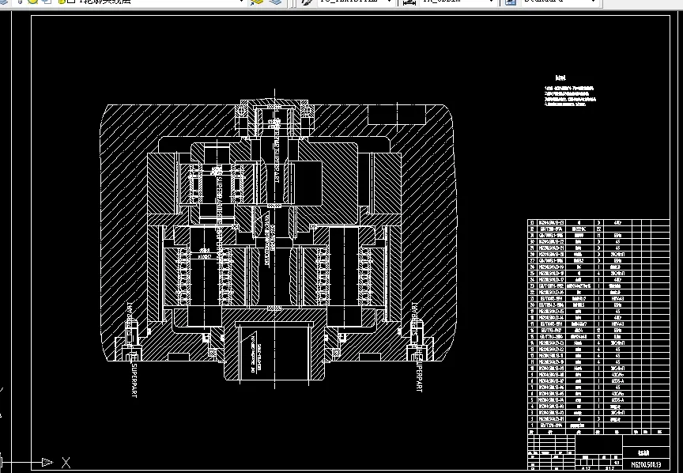Click the dimension style icon in the top toolbar
This screenshot has width=683, height=473.
tap(409, 2)
